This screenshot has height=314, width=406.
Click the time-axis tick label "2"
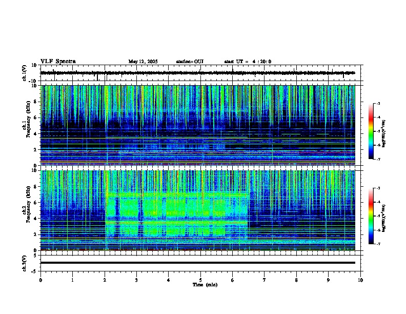pos(105,280)
